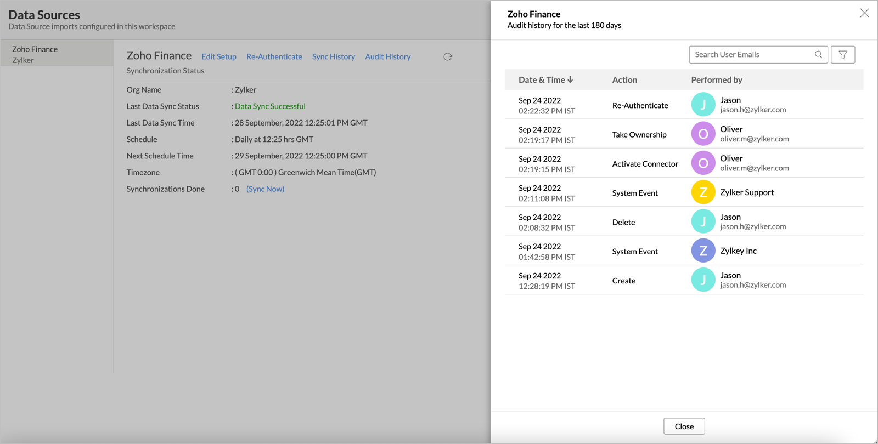Screen dimensions: 878x444
Task: Click Oliver's avatar in Take Ownership row
Action: (703, 134)
